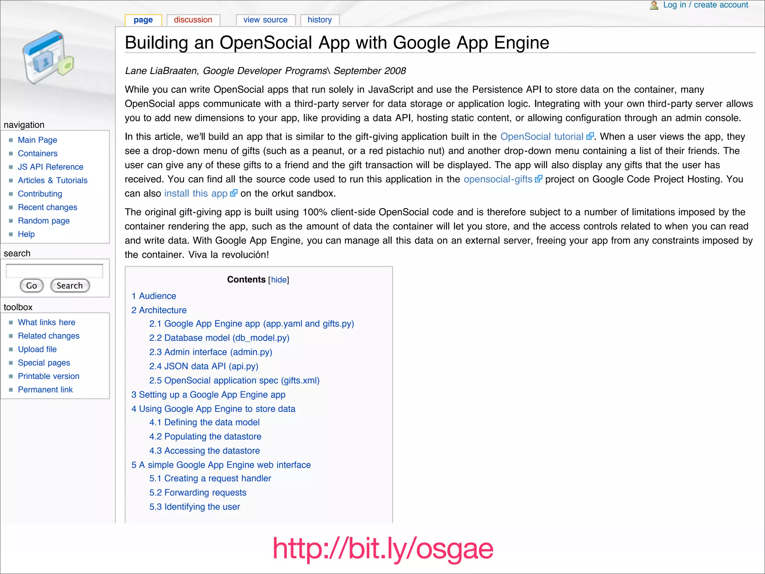Image resolution: width=765 pixels, height=574 pixels.
Task: Hide the Contents table
Action: coord(279,280)
